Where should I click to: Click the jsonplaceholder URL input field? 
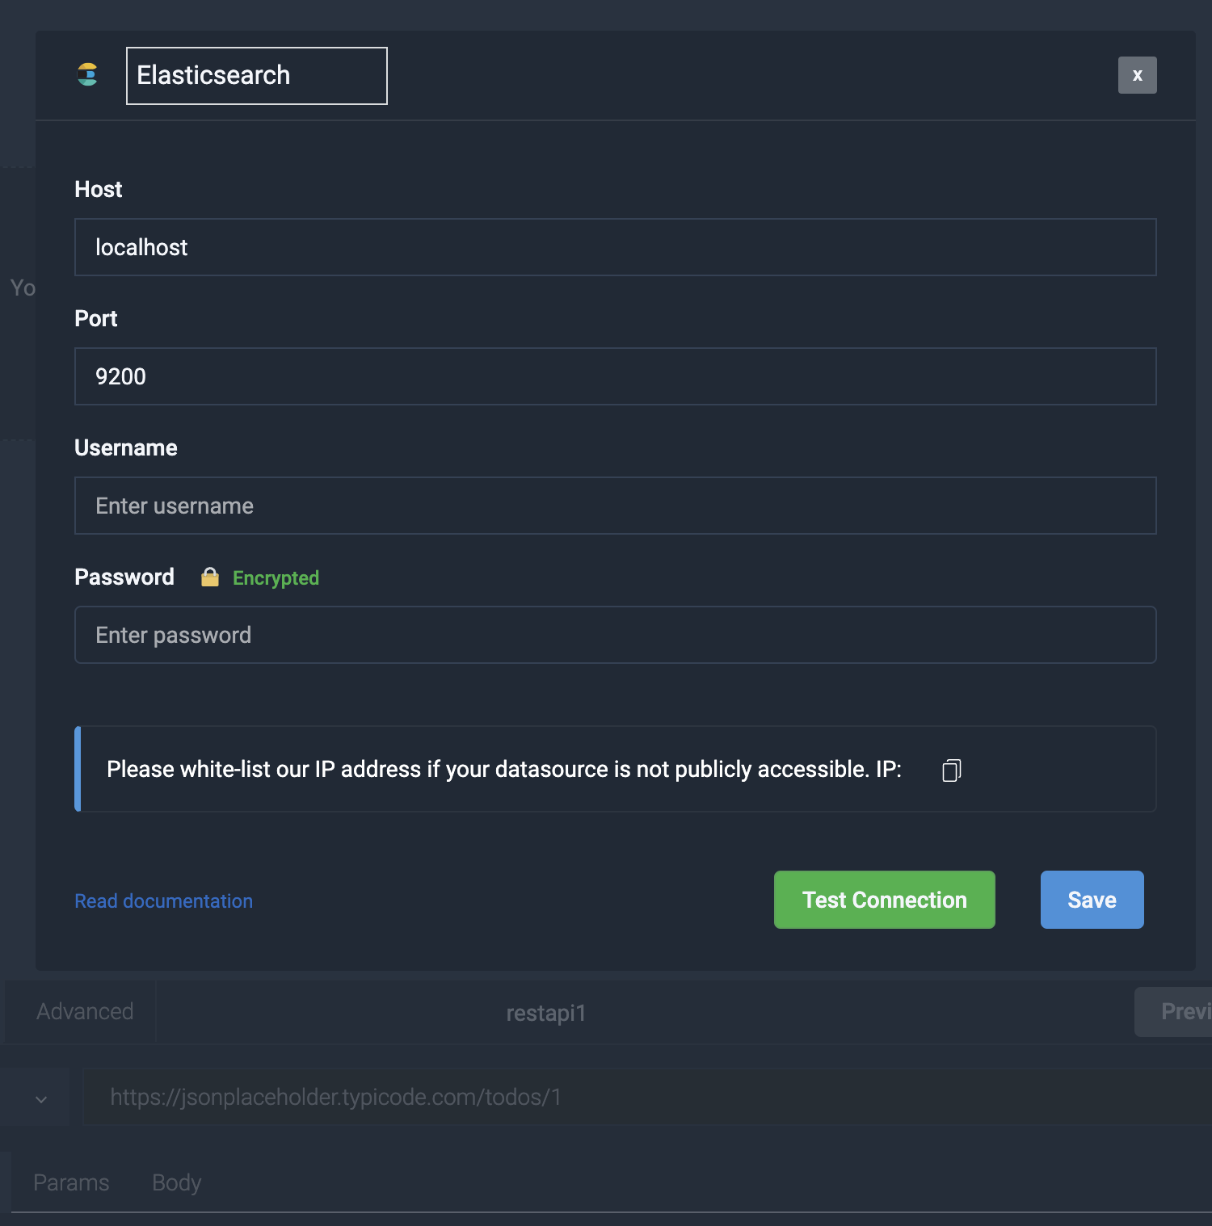(646, 1097)
